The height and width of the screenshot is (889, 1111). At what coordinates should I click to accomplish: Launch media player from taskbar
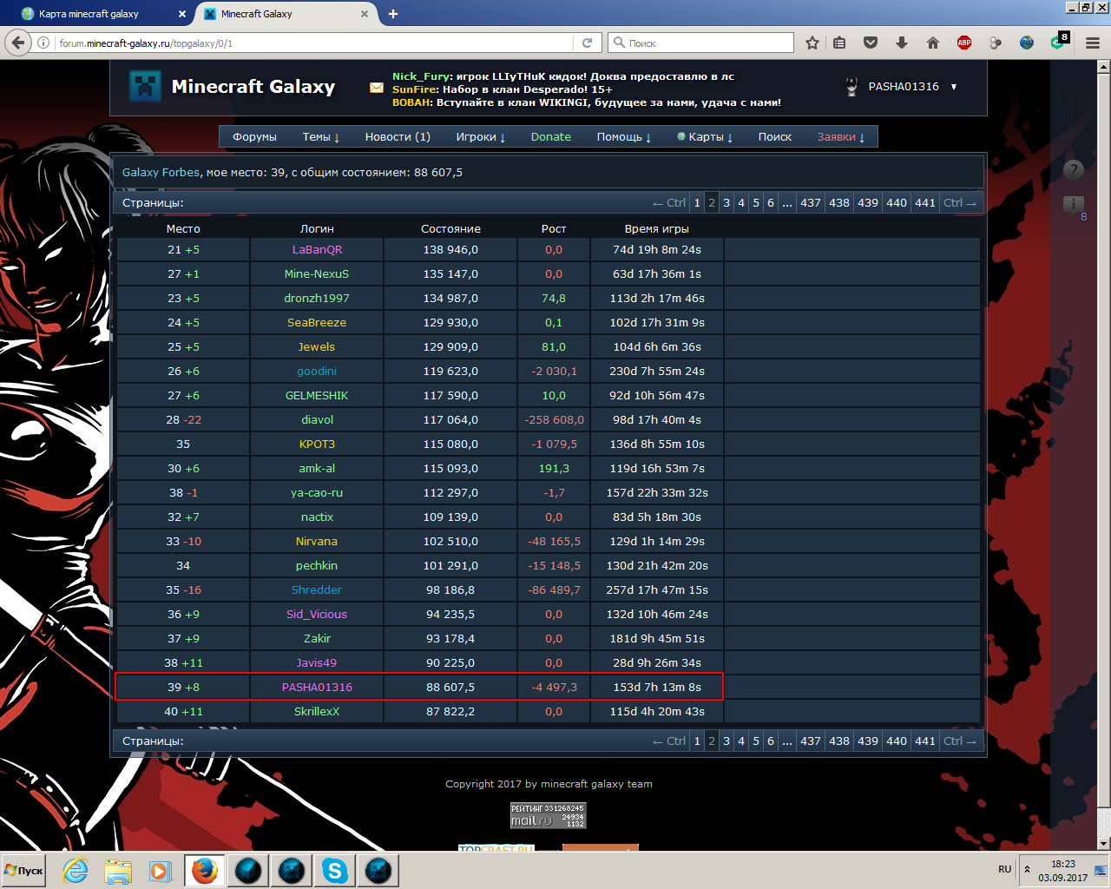(160, 870)
